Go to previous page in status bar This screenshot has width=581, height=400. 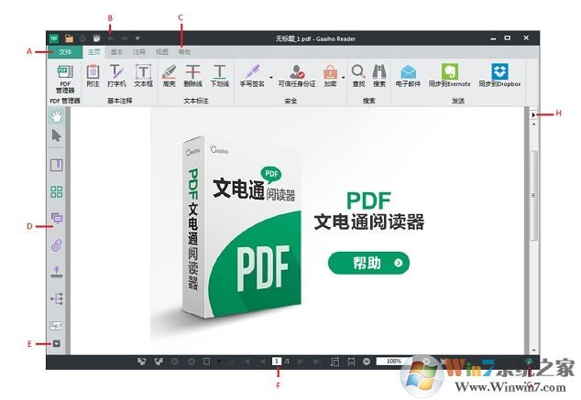[262, 362]
